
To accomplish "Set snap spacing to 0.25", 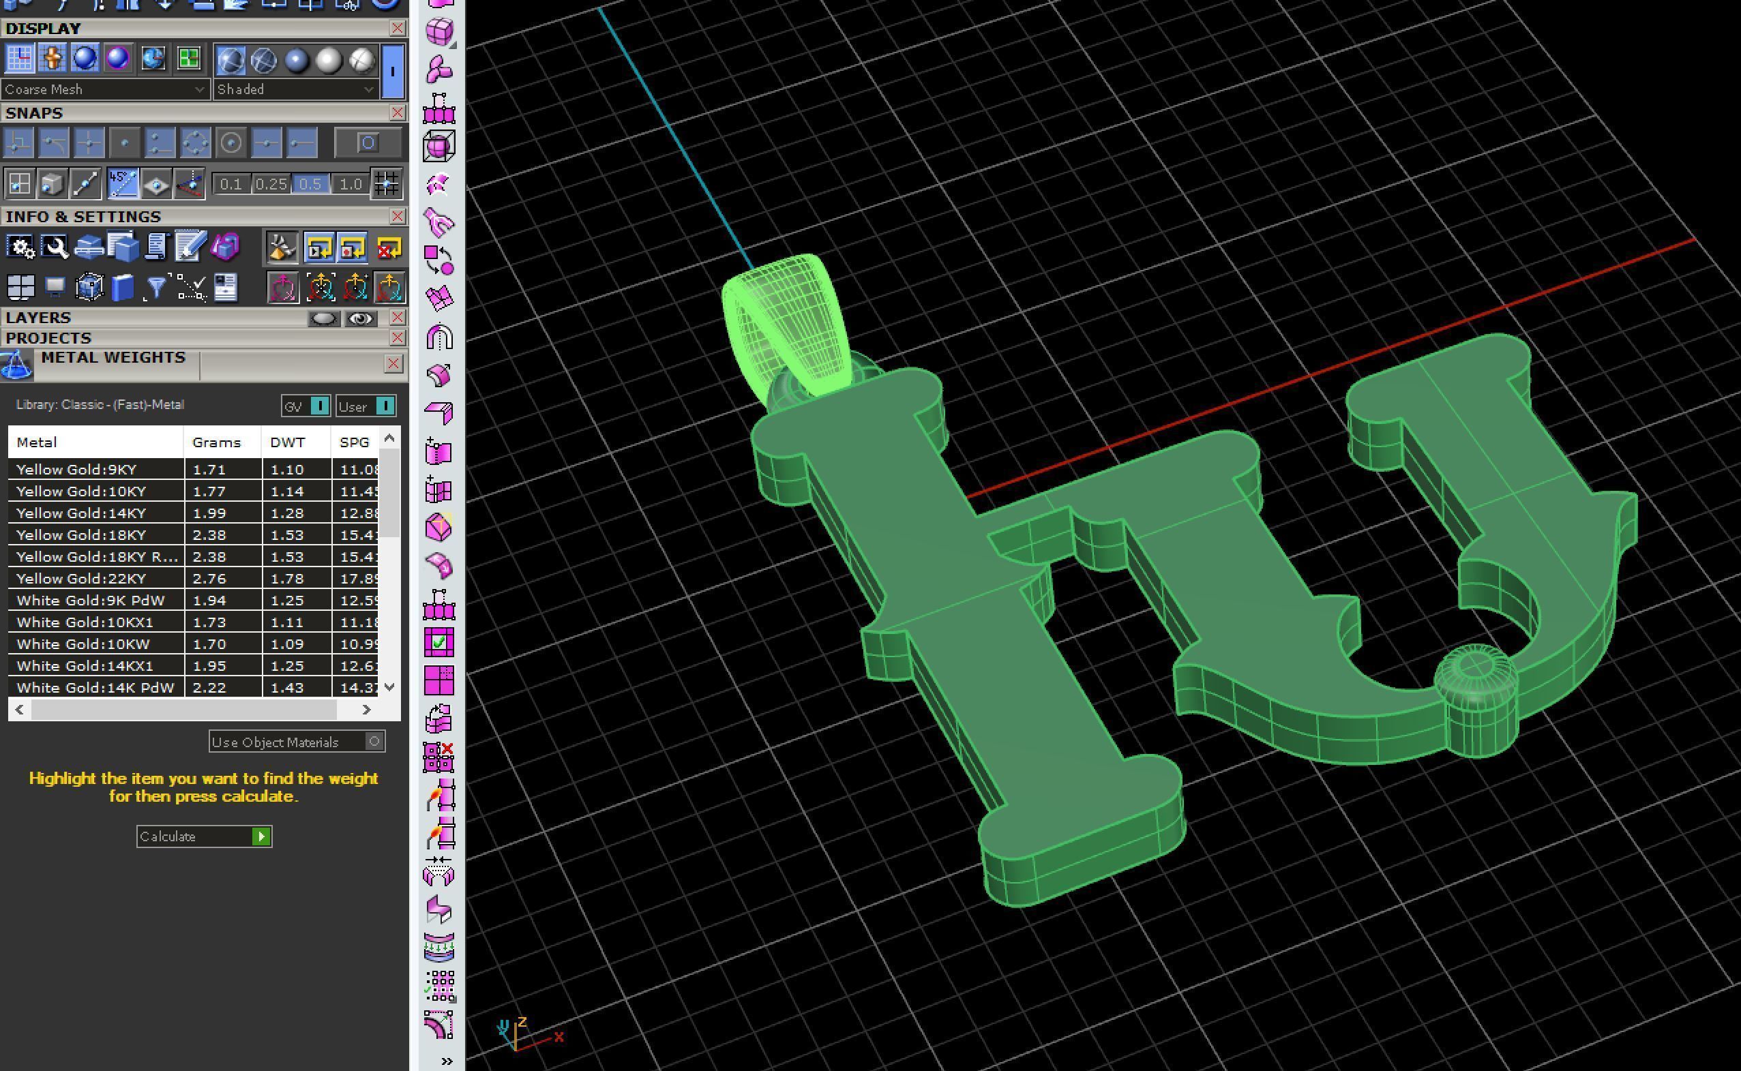I will pos(271,184).
